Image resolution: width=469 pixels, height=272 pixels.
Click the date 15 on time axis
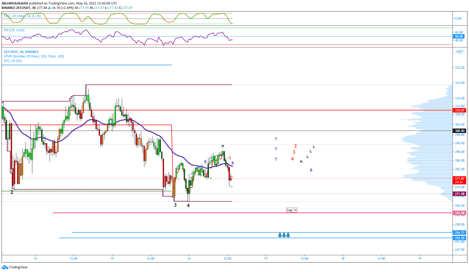[112, 259]
